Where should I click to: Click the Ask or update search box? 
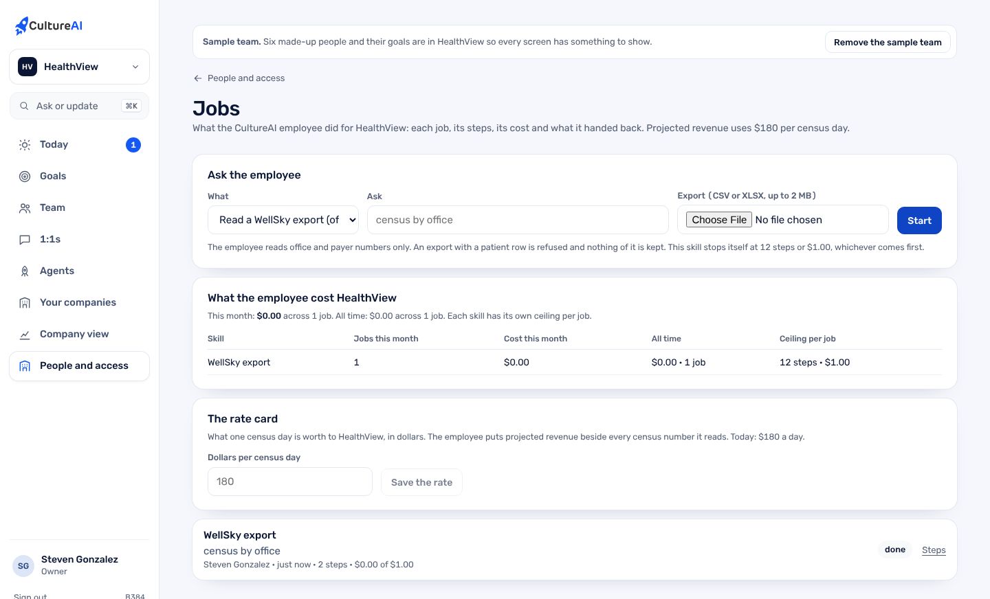pos(79,106)
